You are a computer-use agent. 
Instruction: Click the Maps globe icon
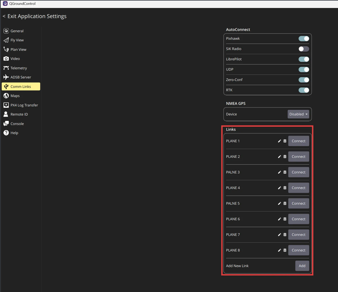(6, 96)
